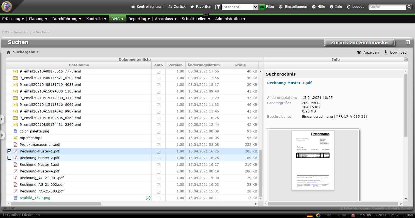
Task: Click the mail icon of 9_email20210809124431_2340.eml
Action: pyautogui.click(x=15, y=125)
